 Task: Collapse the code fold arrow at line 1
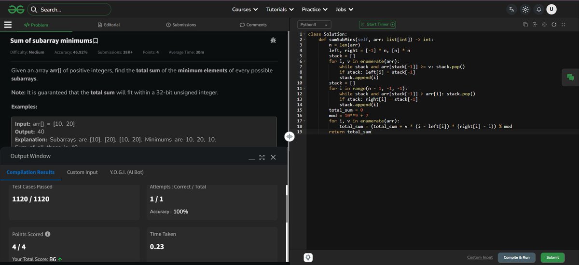(x=305, y=34)
